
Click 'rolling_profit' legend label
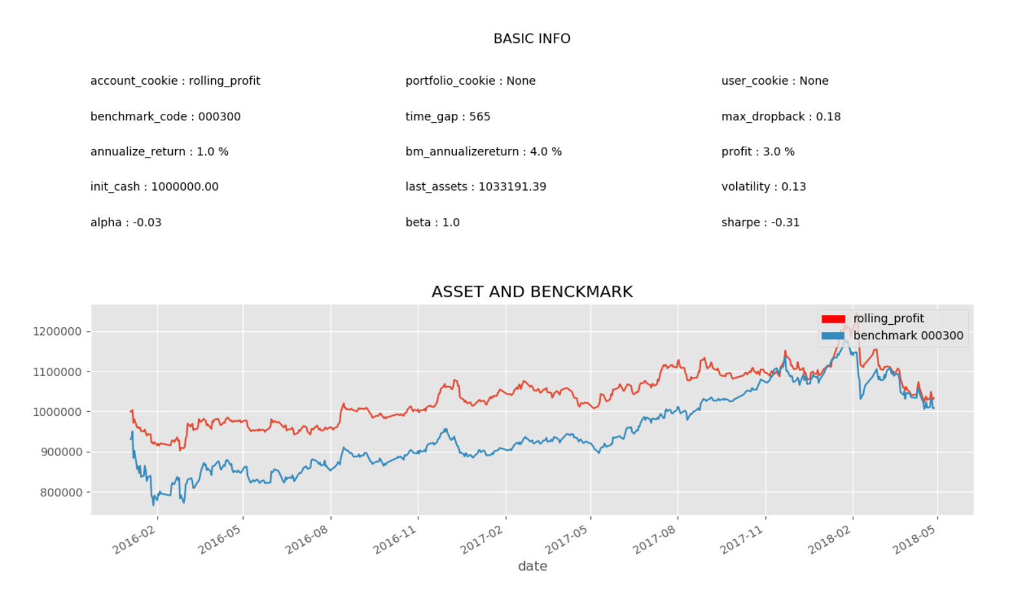pyautogui.click(x=889, y=318)
